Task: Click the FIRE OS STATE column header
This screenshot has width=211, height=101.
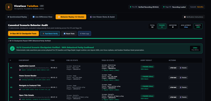Action: point(72,60)
